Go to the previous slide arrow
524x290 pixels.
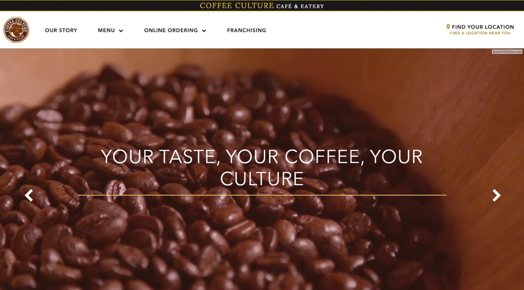[29, 196]
